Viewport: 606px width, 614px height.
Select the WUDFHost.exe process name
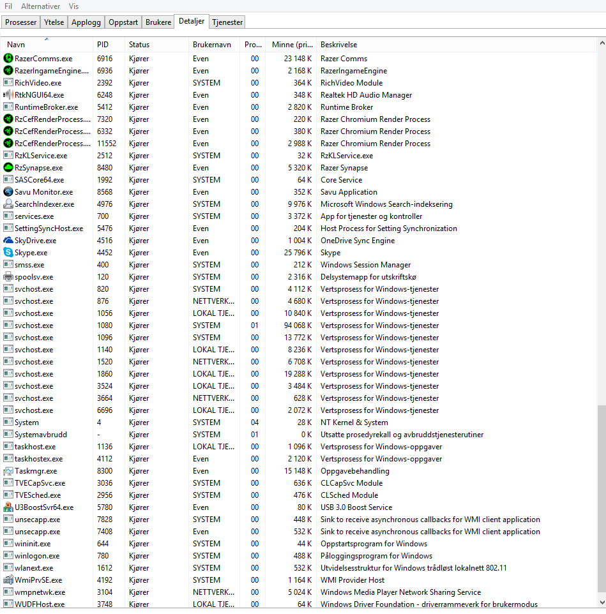40,604
